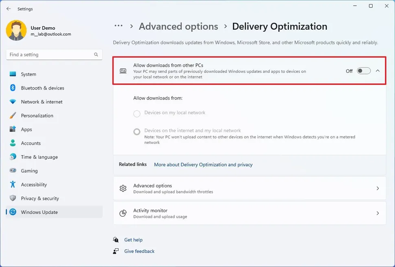Click the Get help link
This screenshot has width=395, height=267.
[133, 240]
